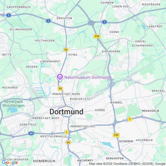Click the A2 highway shield near Groppenbruch
Viewport: 166px width, 166px height.
click(9, 15)
